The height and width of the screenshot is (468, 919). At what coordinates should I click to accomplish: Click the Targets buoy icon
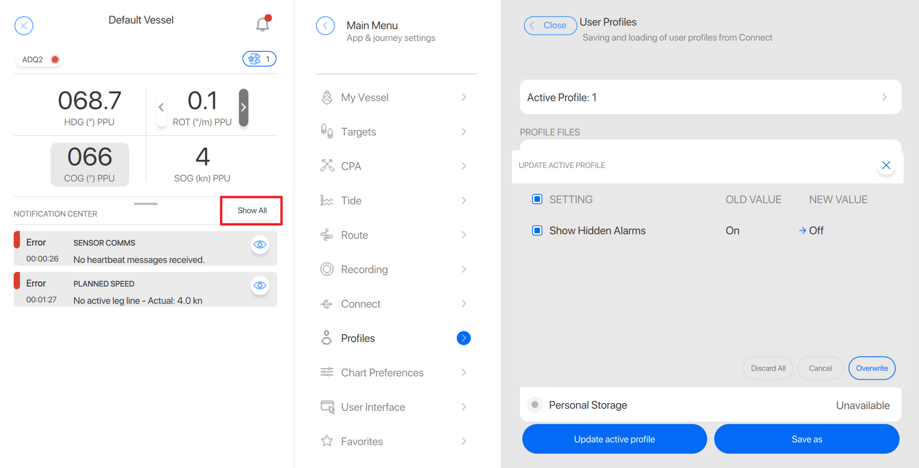click(x=327, y=131)
